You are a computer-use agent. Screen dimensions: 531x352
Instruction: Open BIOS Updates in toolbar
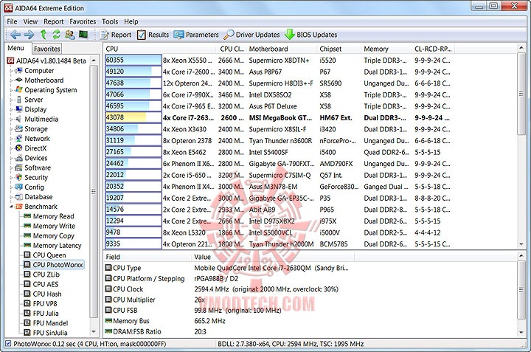[x=310, y=35]
